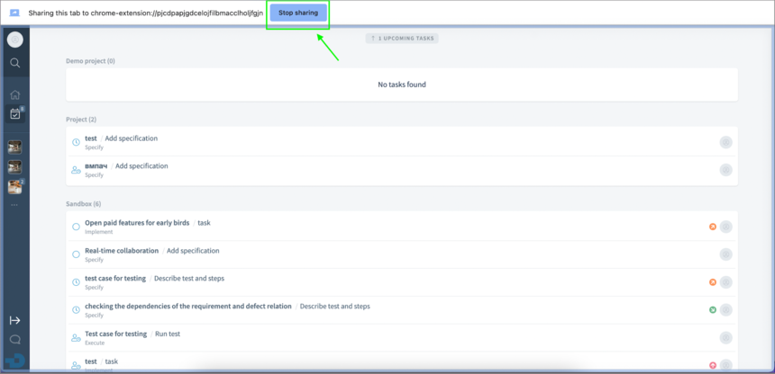The image size is (775, 374).
Task: Click the Stop sharing button
Action: pyautogui.click(x=298, y=13)
